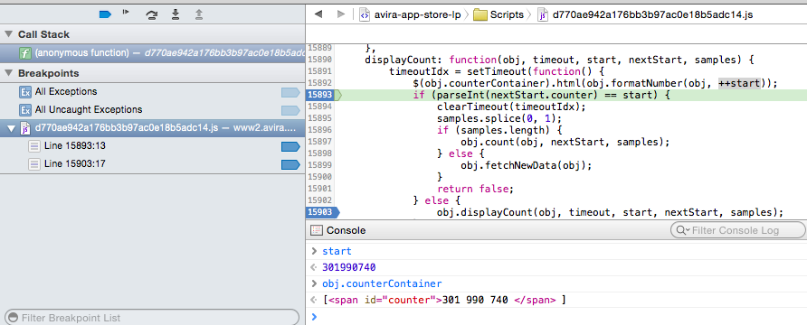Viewport: 807px width, 325px height.
Task: Click the js file icon in Breakpoints list
Action: [x=25, y=128]
